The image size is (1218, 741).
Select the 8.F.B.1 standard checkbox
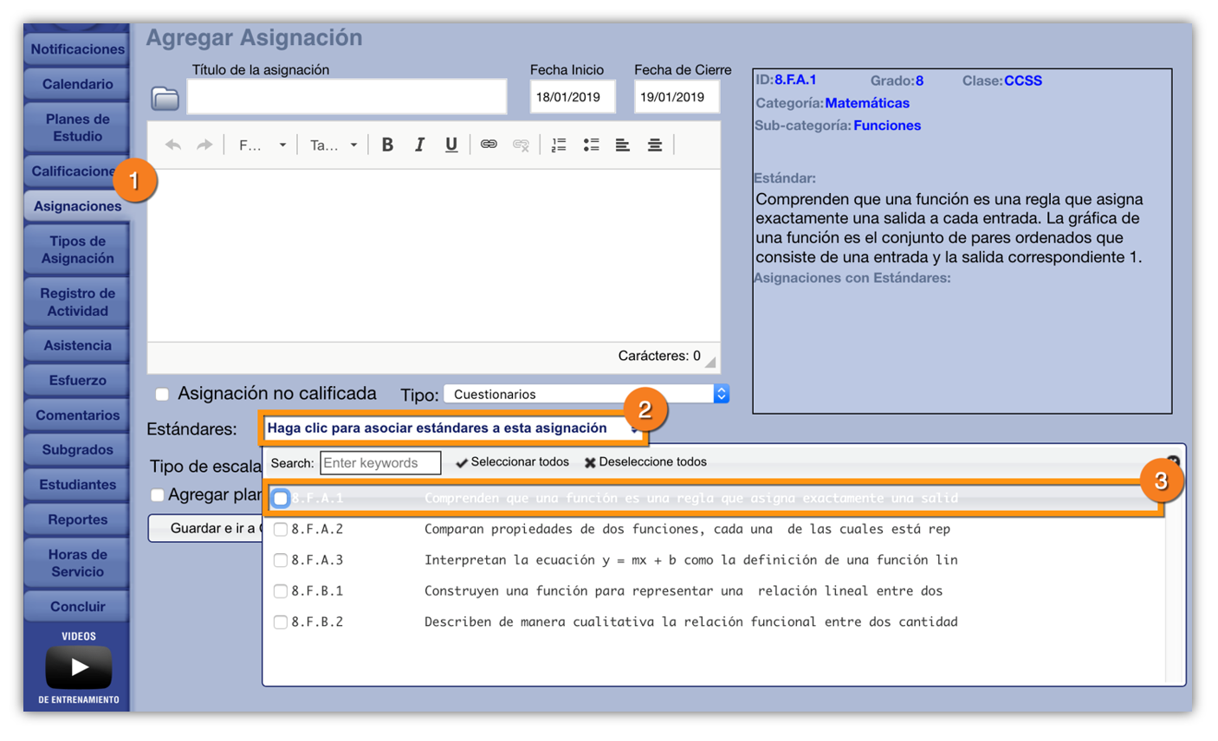[x=281, y=591]
